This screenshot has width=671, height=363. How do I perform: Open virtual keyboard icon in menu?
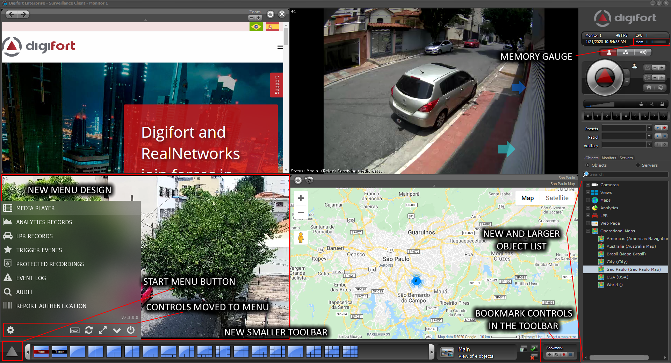coord(75,330)
